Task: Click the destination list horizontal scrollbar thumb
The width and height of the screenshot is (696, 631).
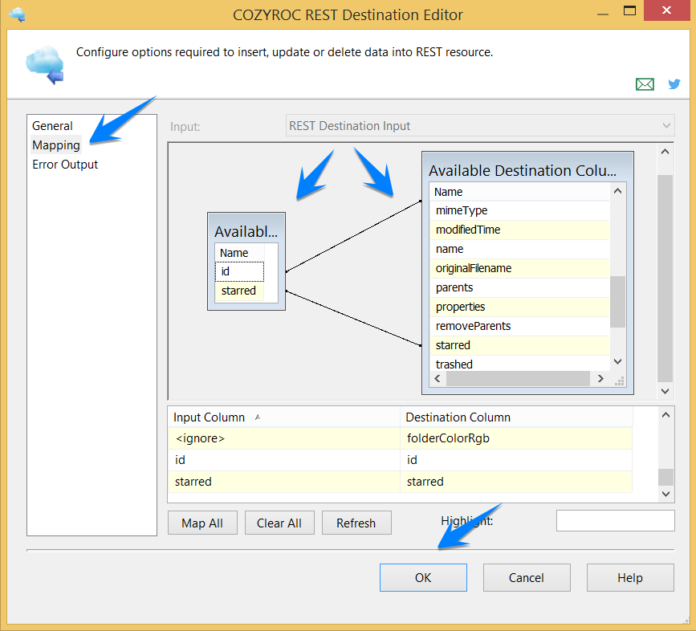Action: pyautogui.click(x=518, y=378)
